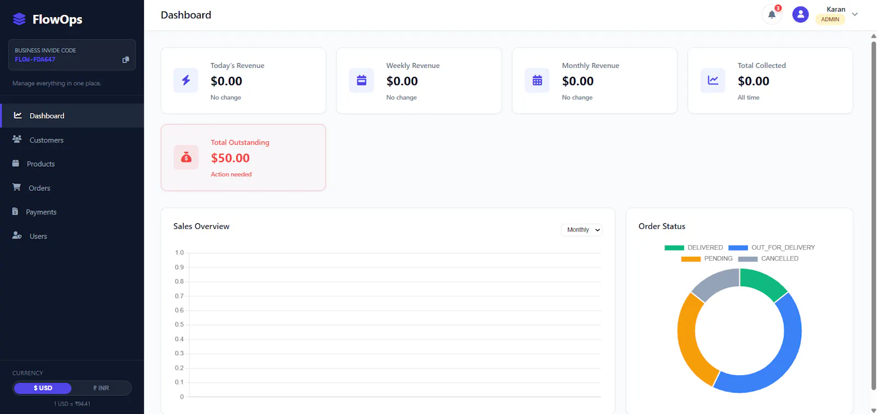
Task: Click the Manage everything in one place text
Action: pyautogui.click(x=57, y=83)
